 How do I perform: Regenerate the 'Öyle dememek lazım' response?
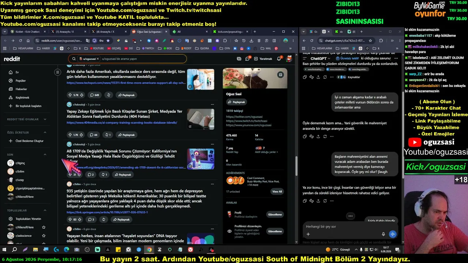click(x=325, y=136)
